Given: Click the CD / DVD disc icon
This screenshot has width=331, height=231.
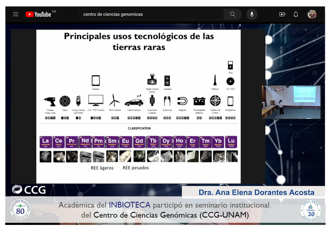Looking at the screenshot, I should pyautogui.click(x=230, y=81).
